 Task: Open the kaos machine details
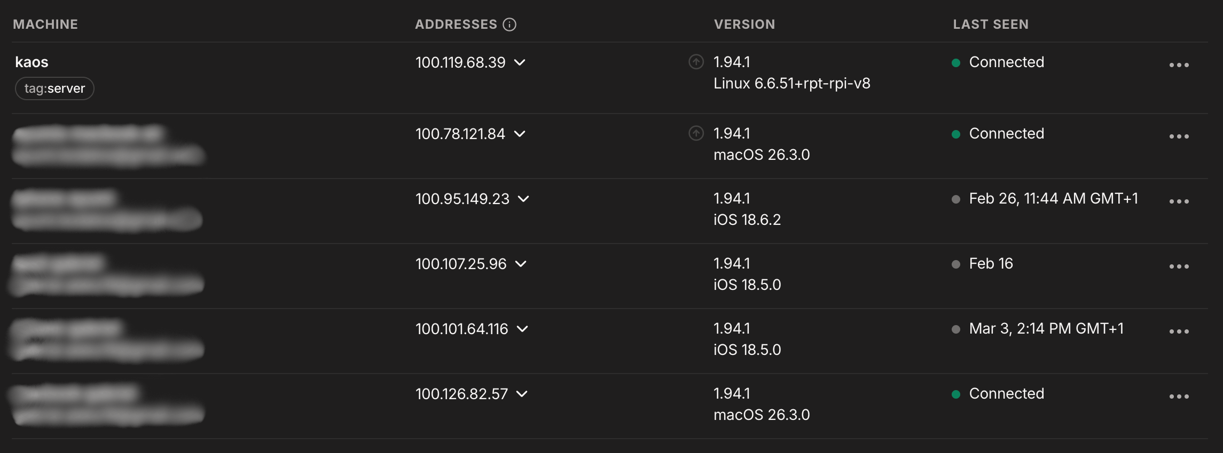32,62
